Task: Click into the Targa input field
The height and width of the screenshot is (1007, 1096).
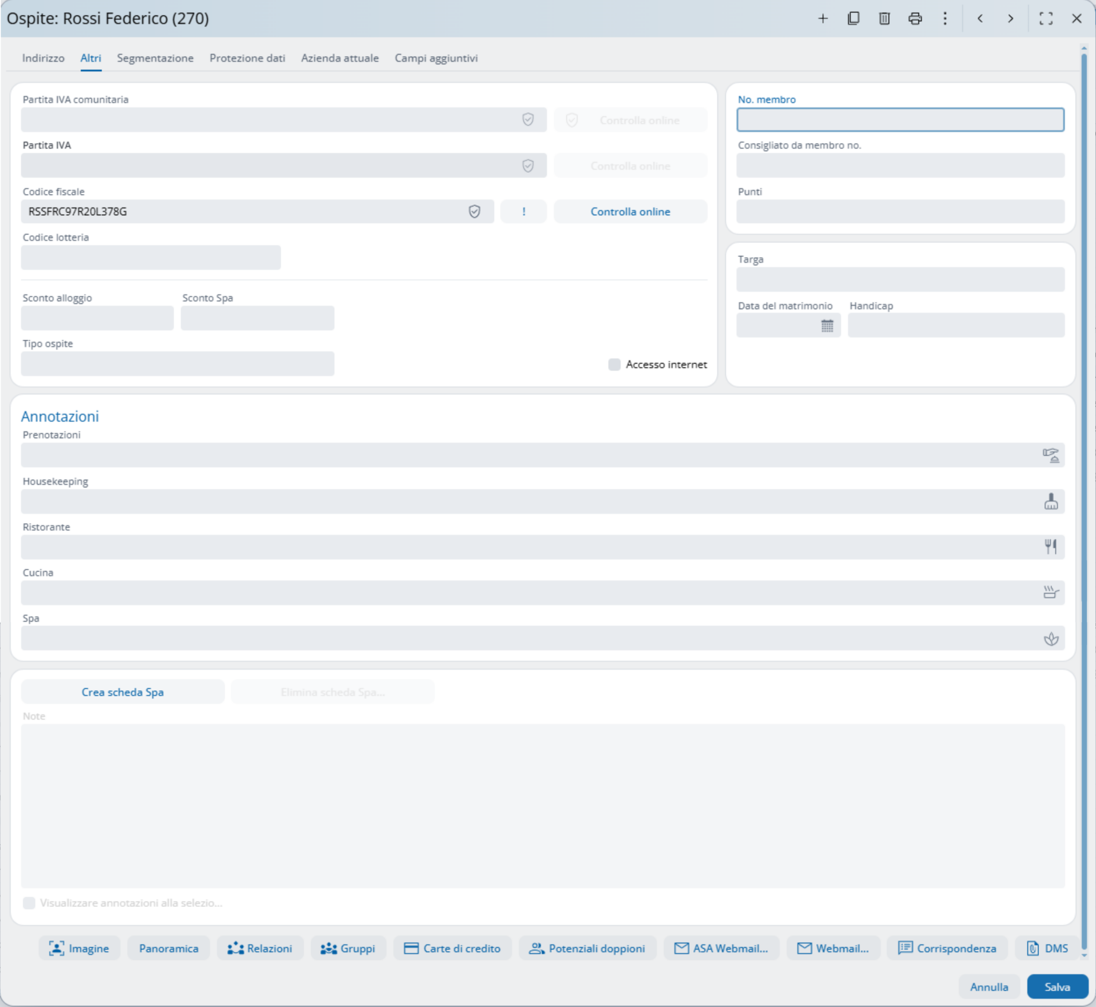Action: click(x=900, y=279)
